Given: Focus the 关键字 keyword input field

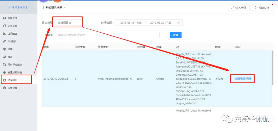Looking at the screenshot, I should [x=108, y=35].
